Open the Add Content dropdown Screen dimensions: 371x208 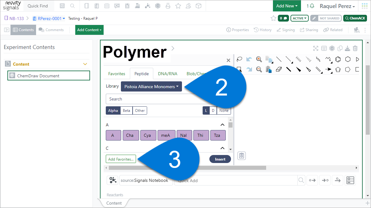tap(89, 30)
